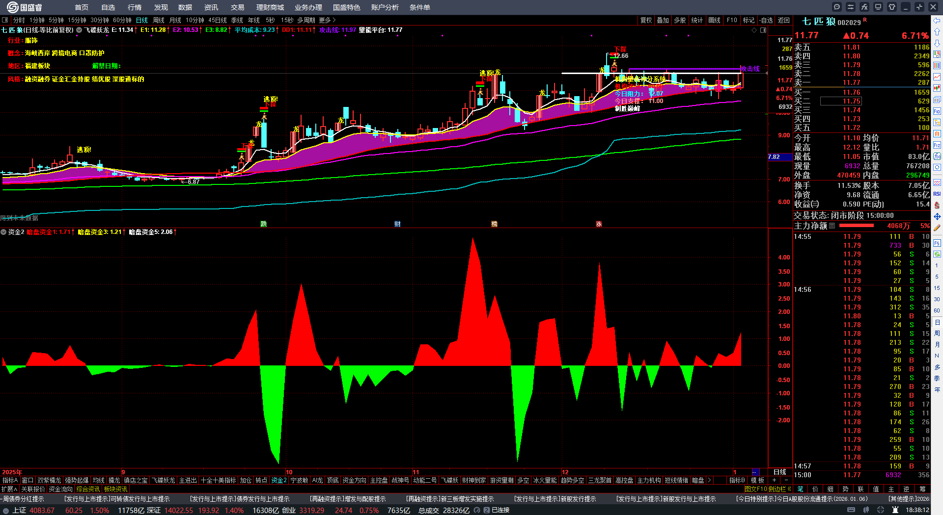Switch to the 周线 period tab
The height and width of the screenshot is (515, 943).
point(159,20)
